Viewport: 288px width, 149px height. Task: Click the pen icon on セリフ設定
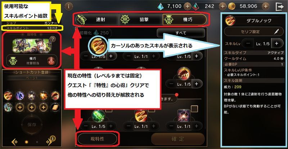click(x=276, y=31)
